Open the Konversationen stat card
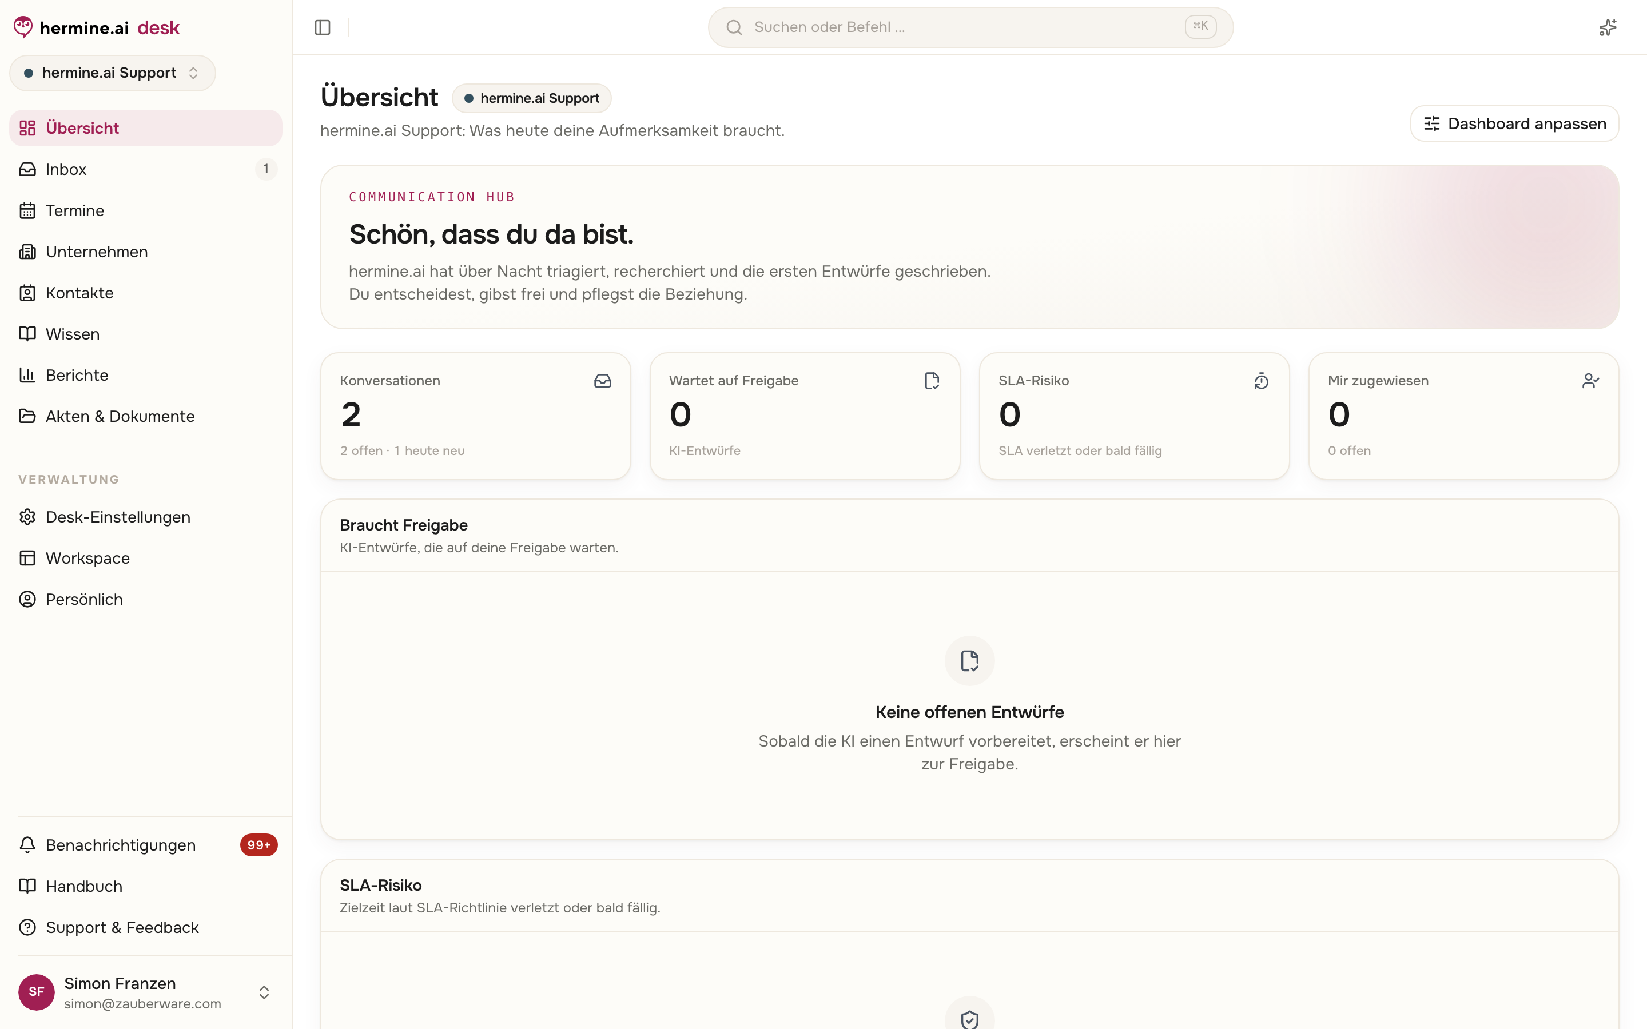 [476, 416]
